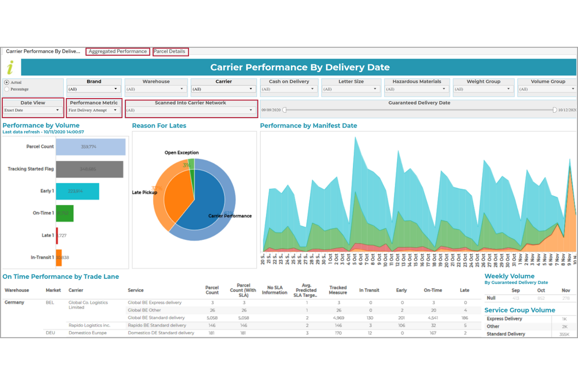Select the Actual radio button

tap(7, 83)
